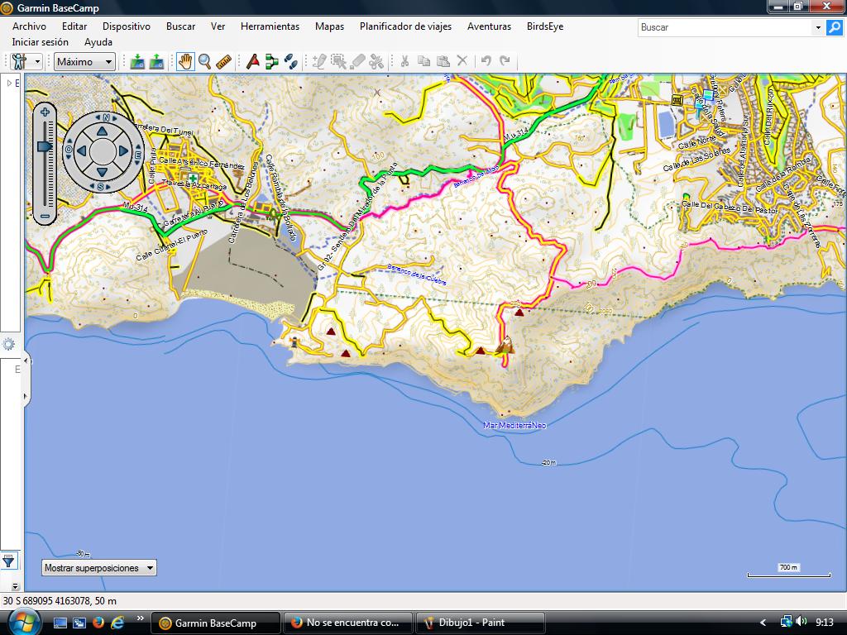Click the Mar Mediterráneo map label
Viewport: 847px width, 635px height.
click(514, 426)
